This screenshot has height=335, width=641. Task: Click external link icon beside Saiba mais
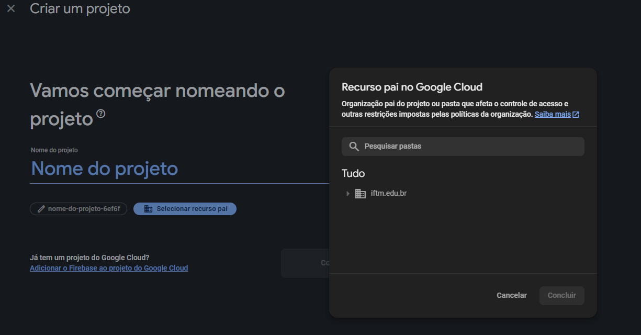coord(576,114)
